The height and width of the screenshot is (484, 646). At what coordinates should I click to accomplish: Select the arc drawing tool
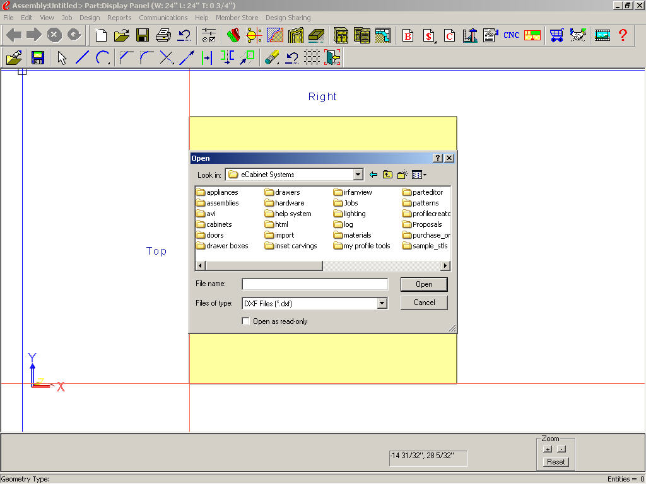[103, 57]
